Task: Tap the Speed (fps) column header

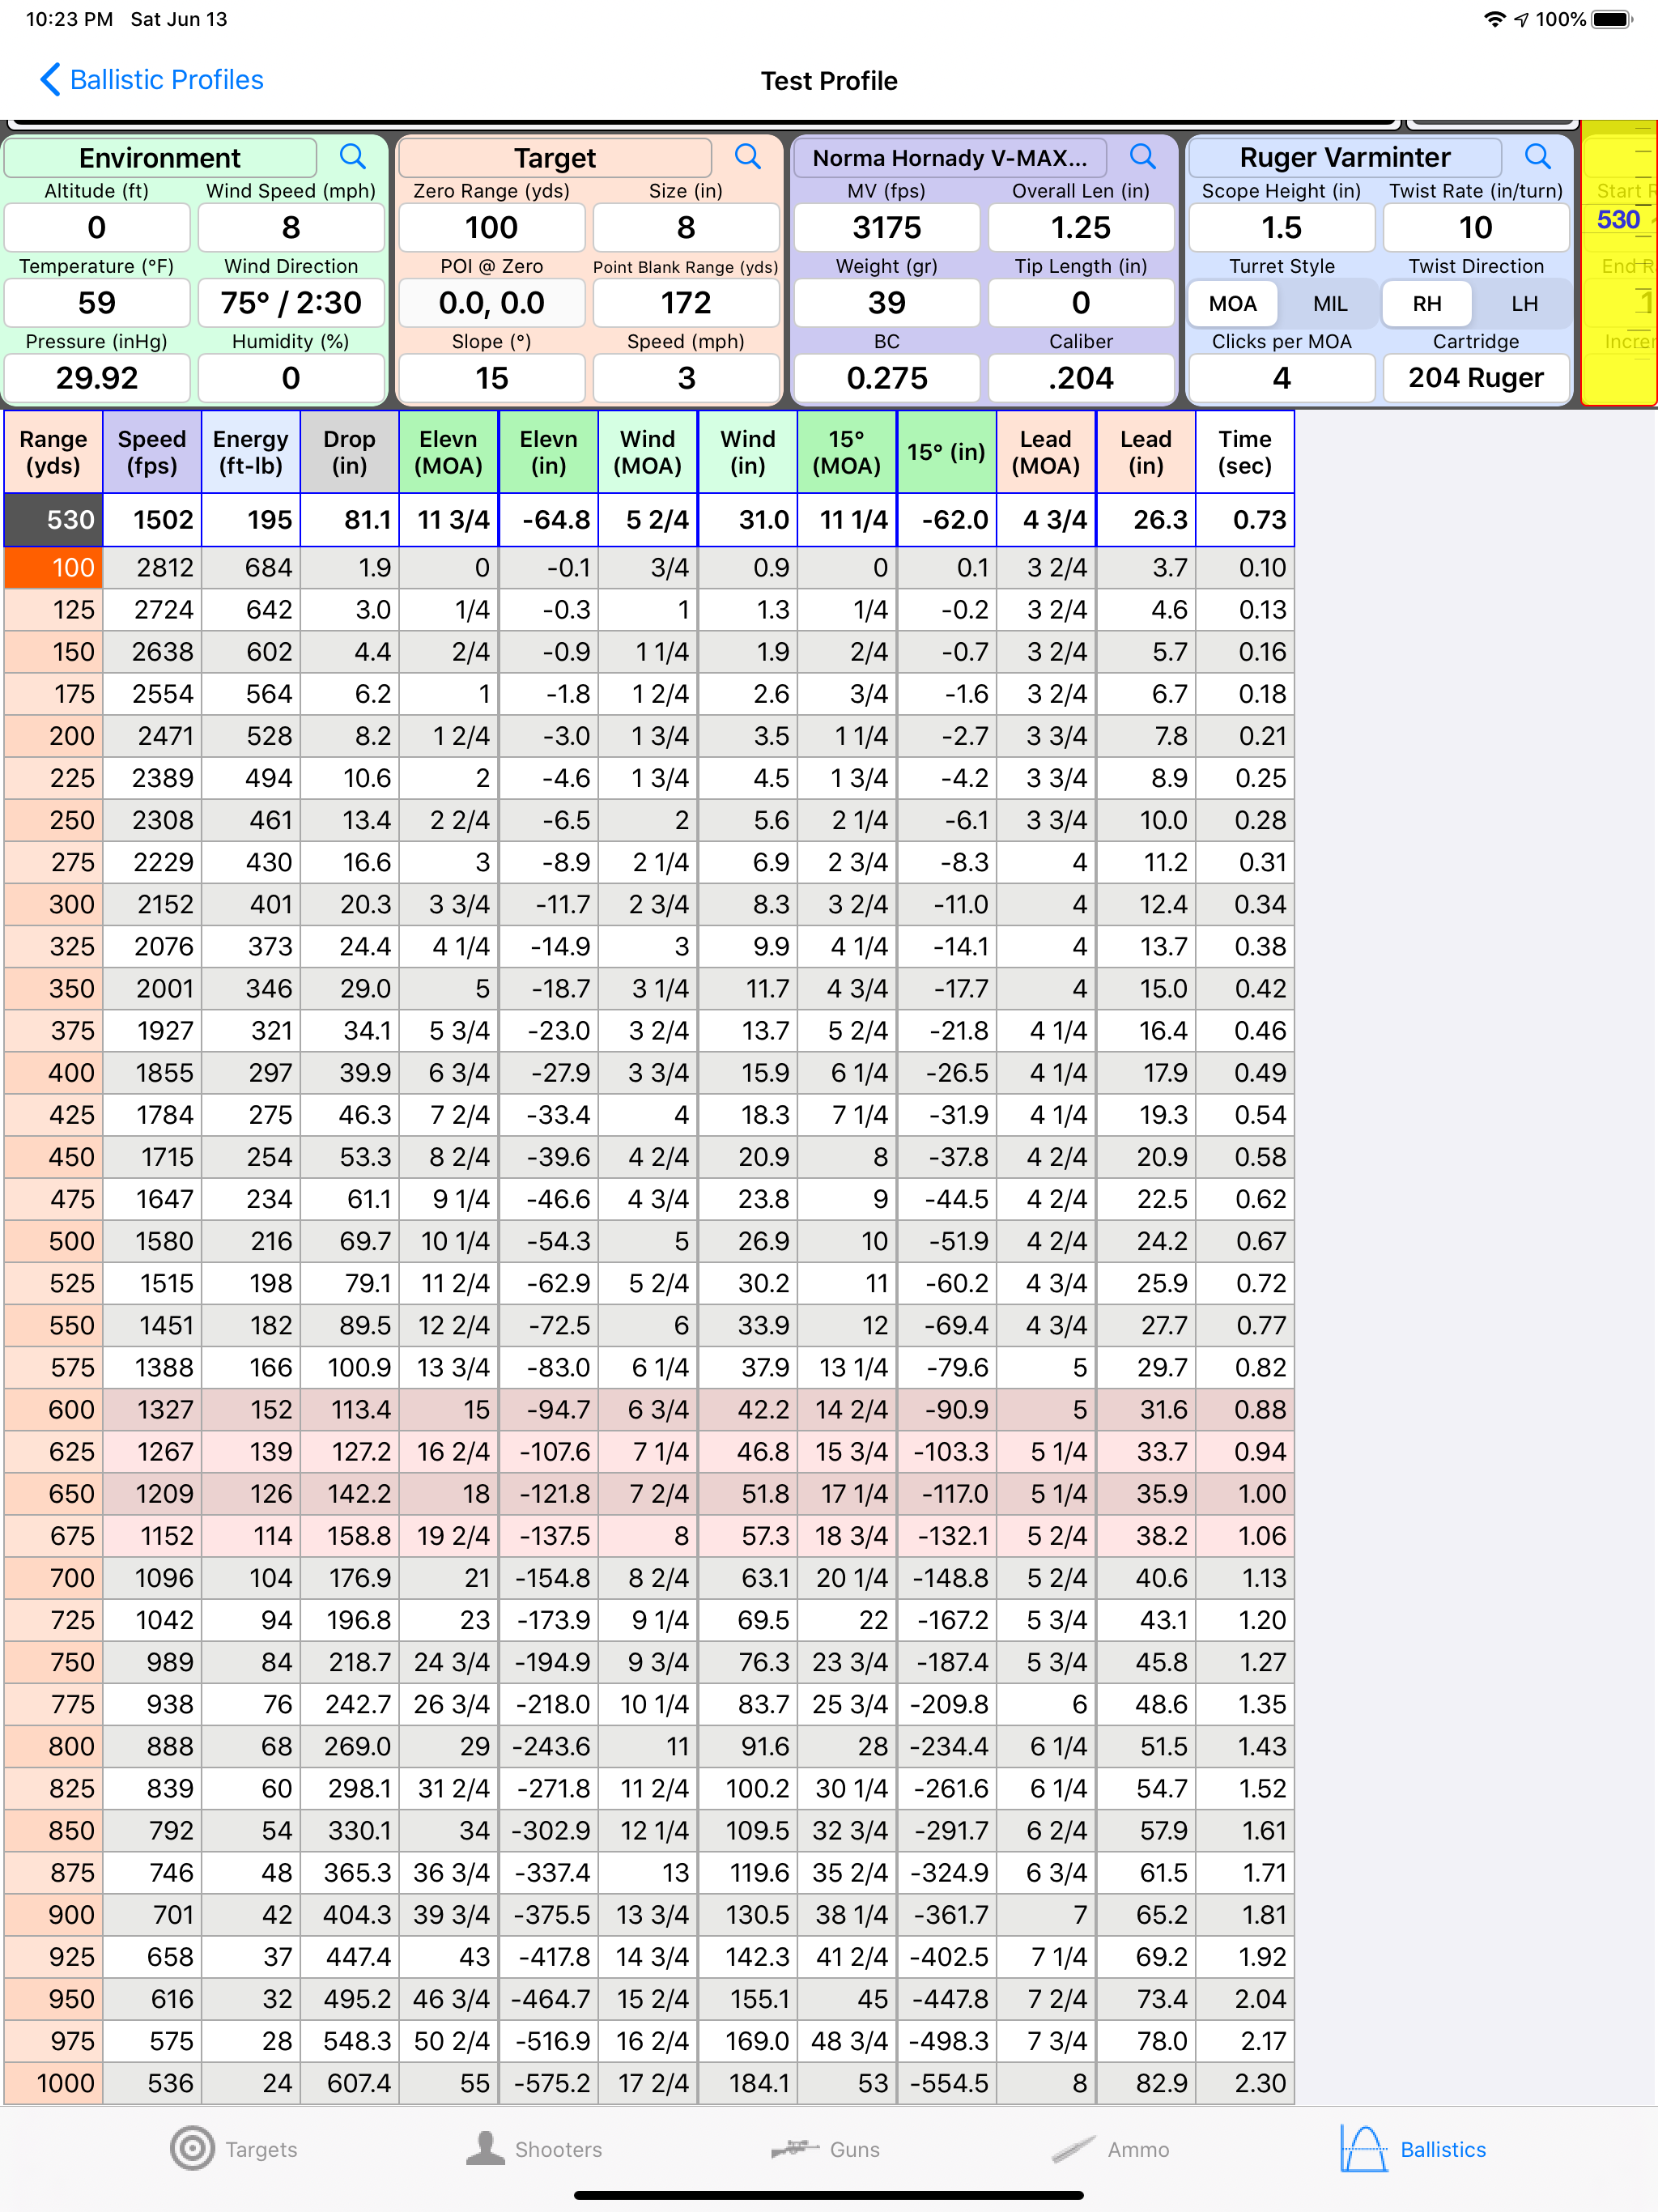Action: [152, 452]
